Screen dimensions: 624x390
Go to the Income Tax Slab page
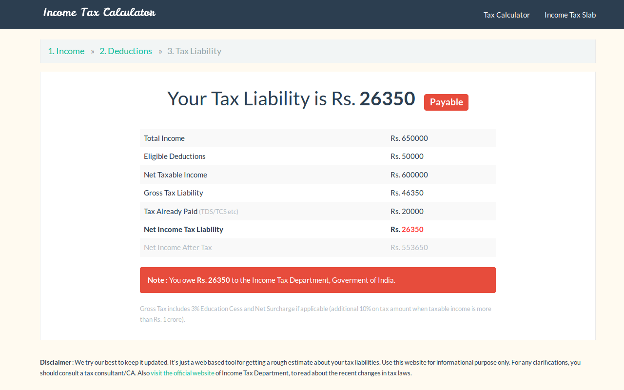[570, 15]
